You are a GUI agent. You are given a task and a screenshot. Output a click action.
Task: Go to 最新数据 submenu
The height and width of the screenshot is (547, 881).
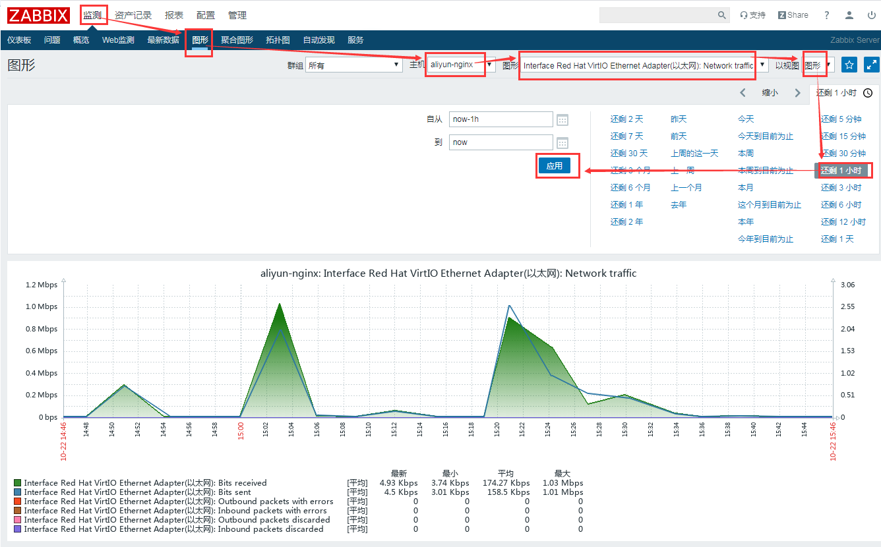(163, 40)
